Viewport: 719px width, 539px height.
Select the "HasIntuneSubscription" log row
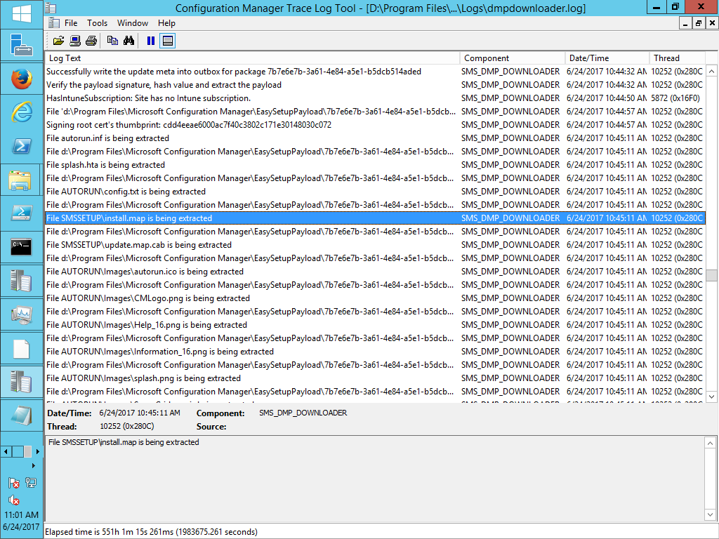click(x=375, y=98)
